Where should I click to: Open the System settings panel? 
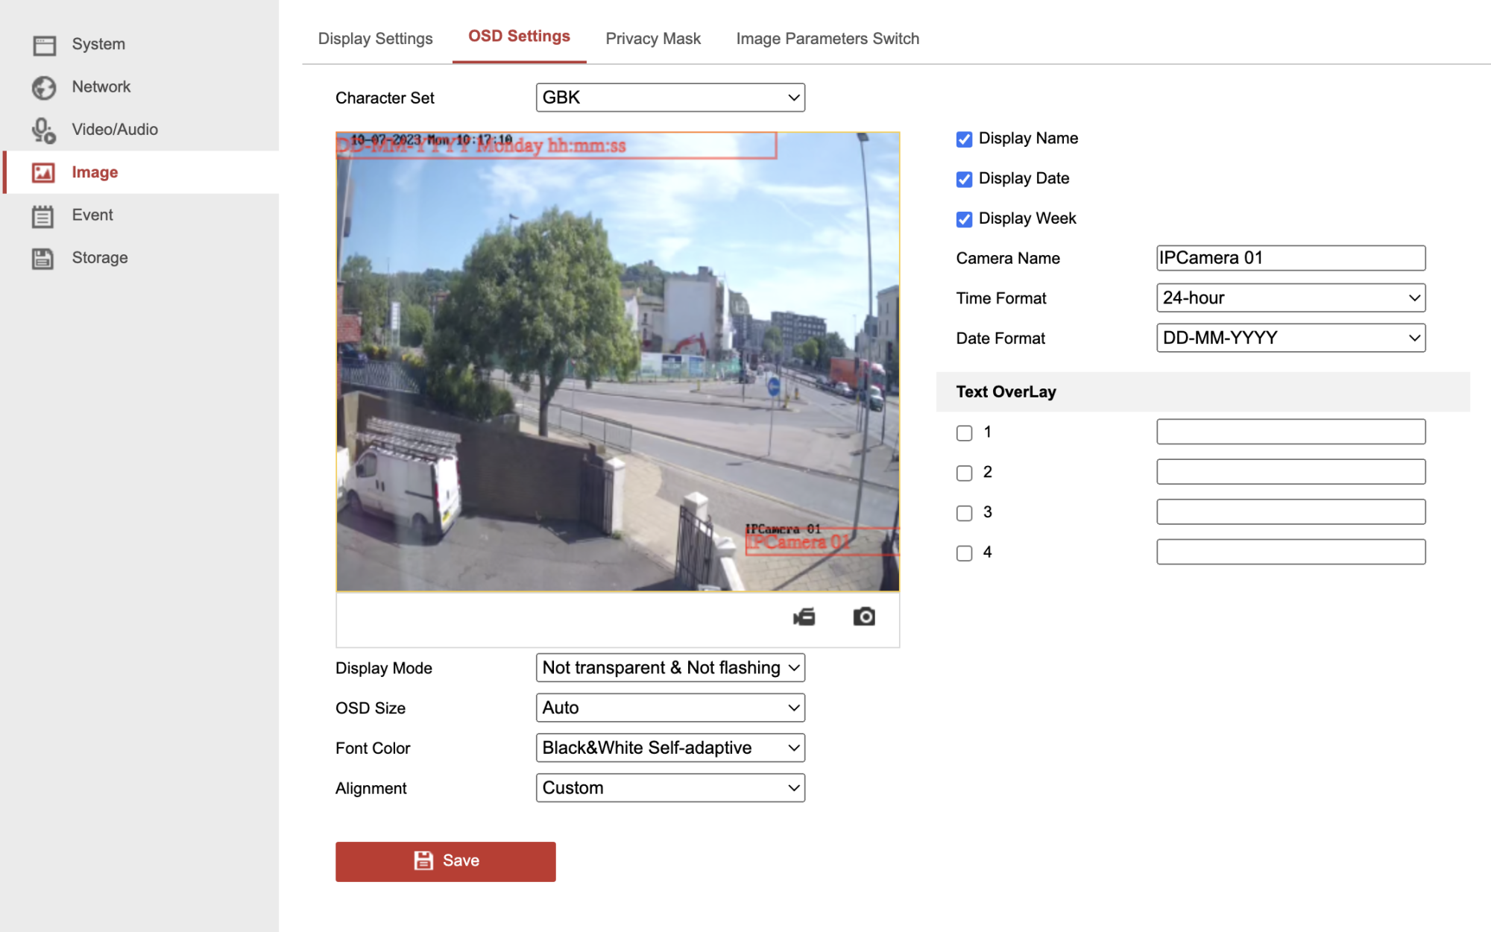pyautogui.click(x=98, y=44)
